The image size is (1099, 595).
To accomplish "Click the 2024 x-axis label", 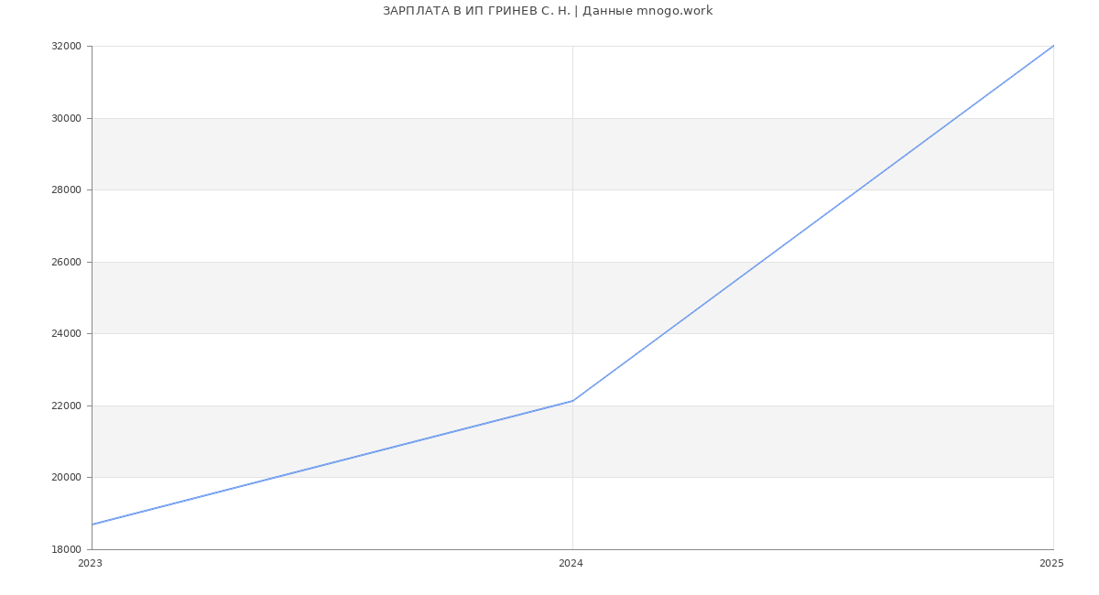I will tap(571, 564).
